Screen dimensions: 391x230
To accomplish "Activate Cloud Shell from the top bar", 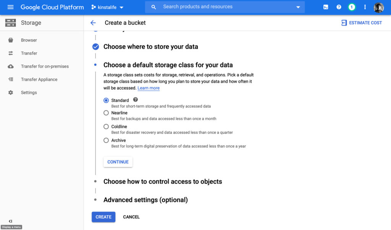I will (326, 7).
